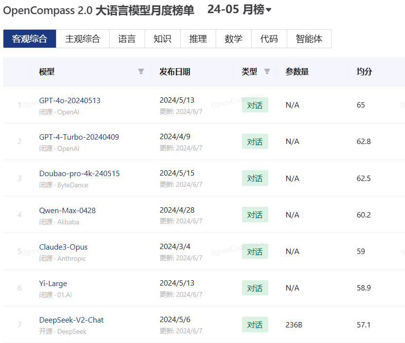
Task: Open the Yi-Large model link
Action: pyautogui.click(x=53, y=283)
